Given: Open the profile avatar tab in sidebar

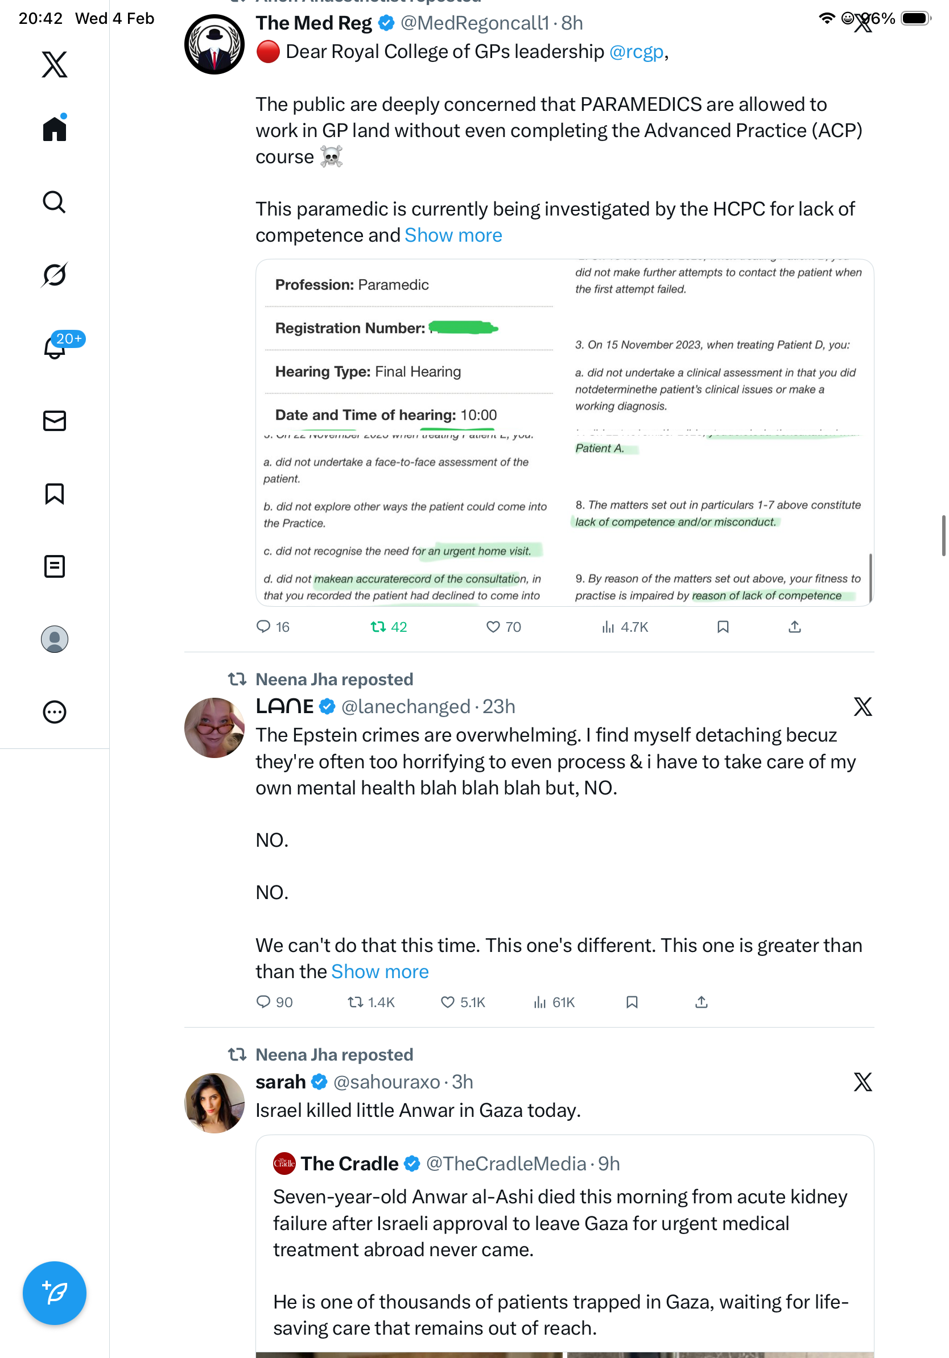Looking at the screenshot, I should click(x=55, y=639).
